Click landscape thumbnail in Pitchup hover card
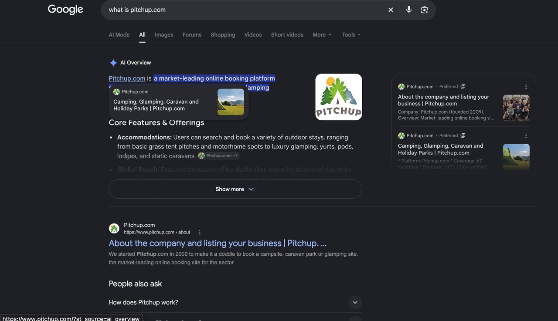The width and height of the screenshot is (558, 321). coord(231,102)
